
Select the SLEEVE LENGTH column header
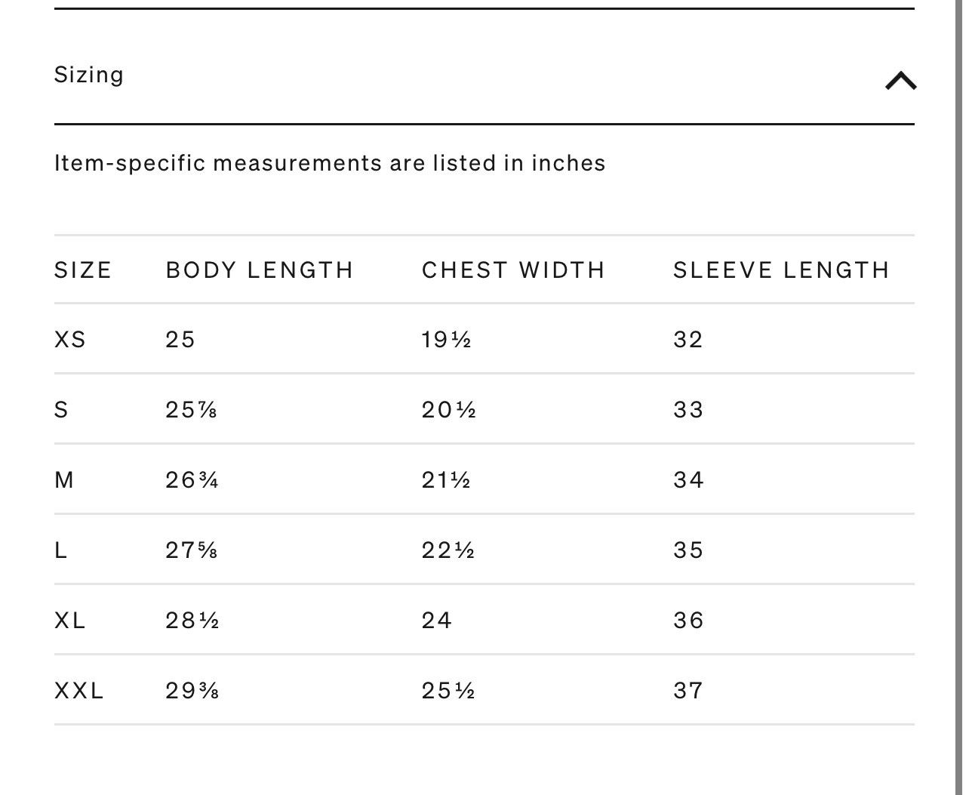(x=781, y=270)
